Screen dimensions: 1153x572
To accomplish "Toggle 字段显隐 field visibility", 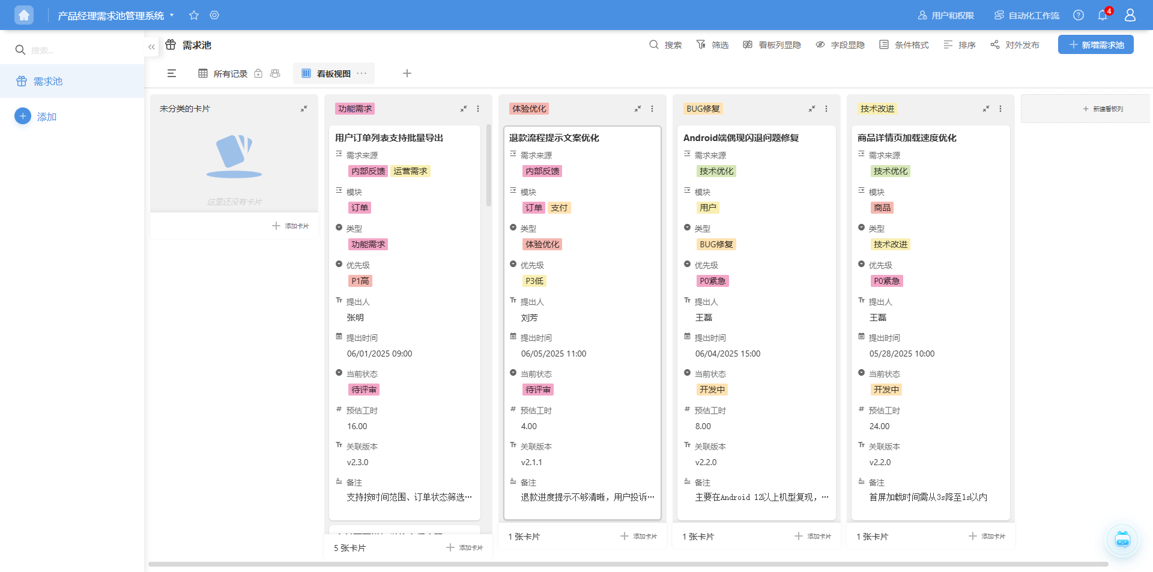I will coord(840,45).
